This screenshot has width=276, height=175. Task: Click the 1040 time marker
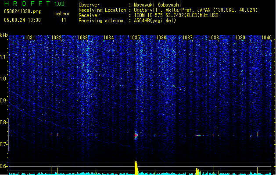tap(266, 38)
